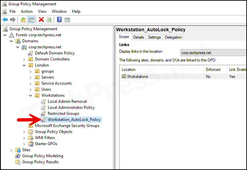Expand the Domain Controllers OU
This screenshot has width=247, height=170.
[24, 59]
